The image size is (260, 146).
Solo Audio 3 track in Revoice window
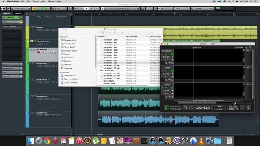166,88
